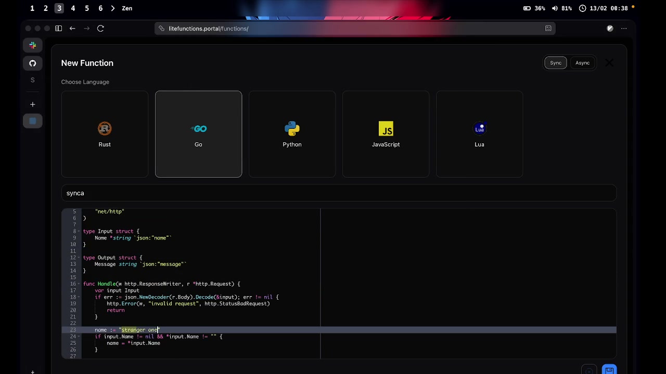Viewport: 666px width, 374px height.
Task: Click line number 16 in the gutter
Action: pyautogui.click(x=73, y=284)
